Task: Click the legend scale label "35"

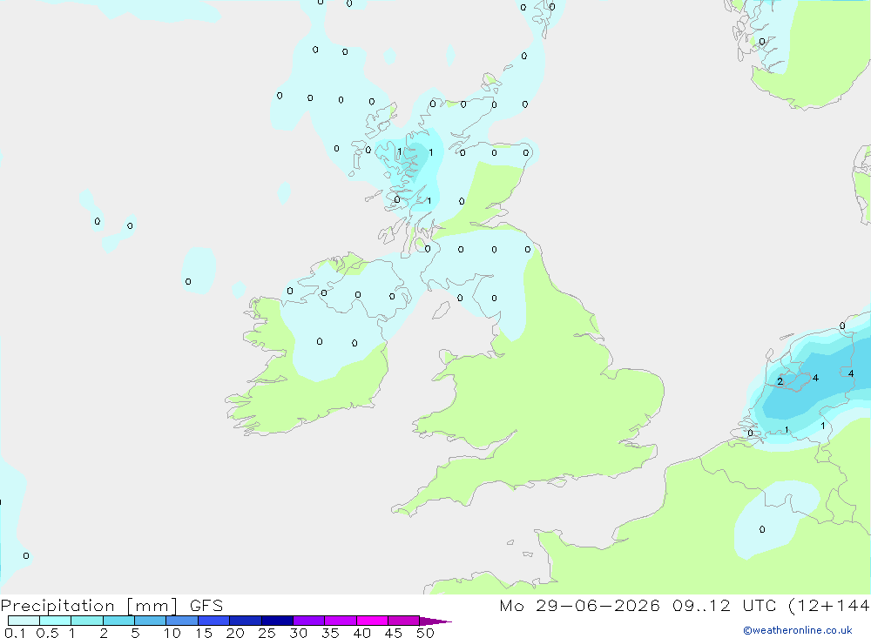Action: click(x=330, y=633)
